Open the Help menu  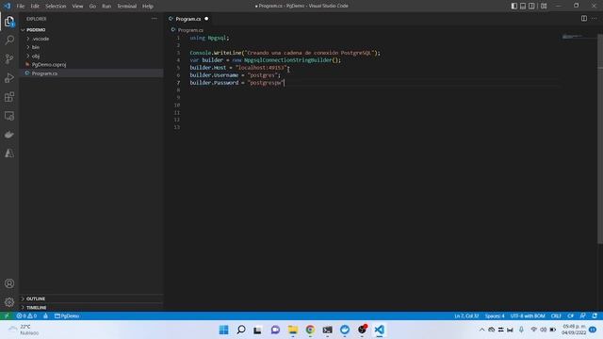tap(148, 7)
